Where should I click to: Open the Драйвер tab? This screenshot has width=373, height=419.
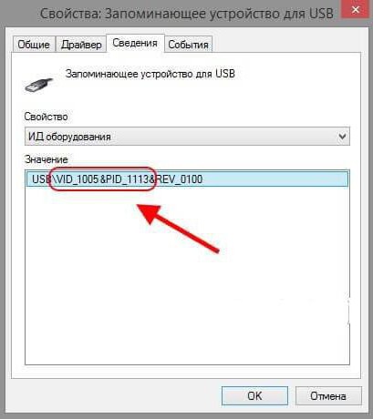(81, 45)
